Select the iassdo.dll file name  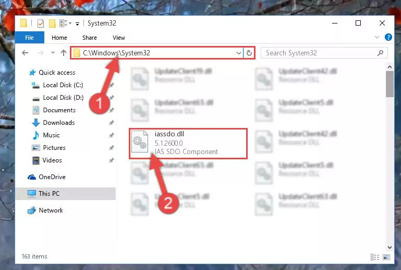click(x=169, y=134)
